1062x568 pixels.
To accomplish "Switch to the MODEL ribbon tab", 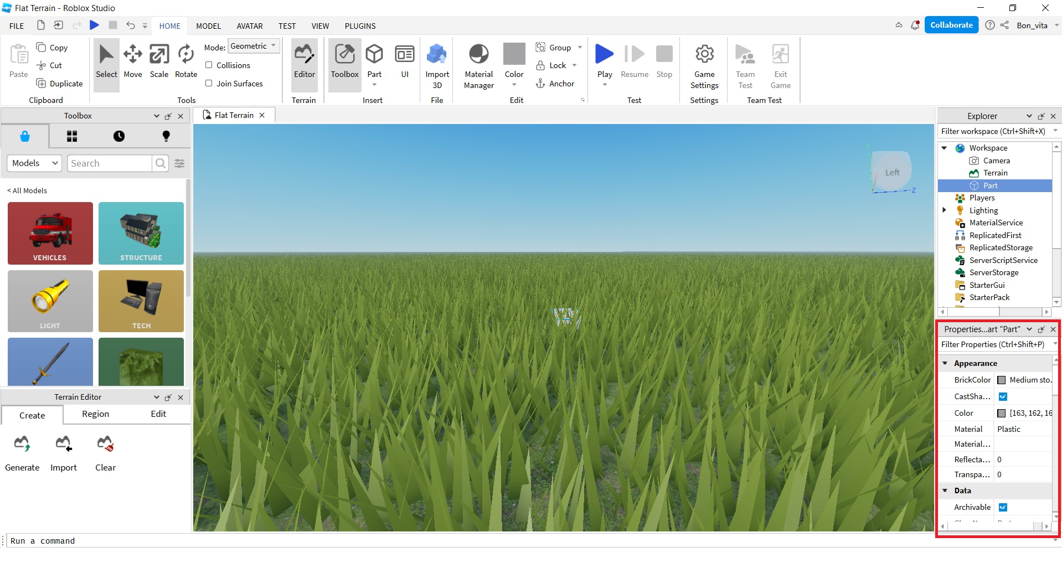I will click(x=208, y=26).
